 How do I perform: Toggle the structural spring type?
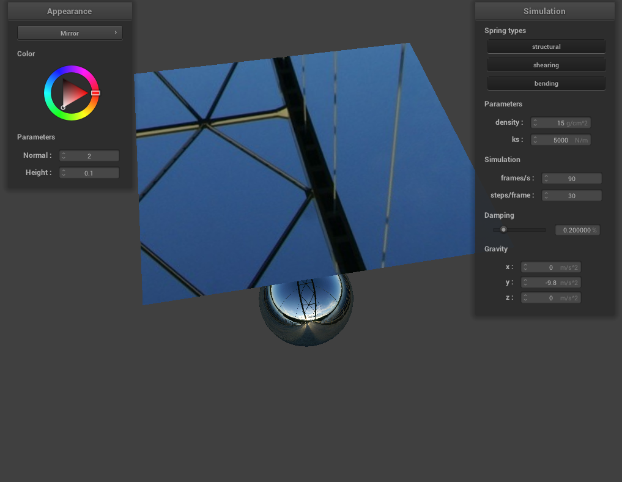[x=546, y=46]
